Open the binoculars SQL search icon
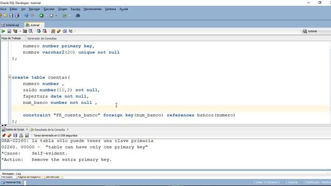 (78, 16)
